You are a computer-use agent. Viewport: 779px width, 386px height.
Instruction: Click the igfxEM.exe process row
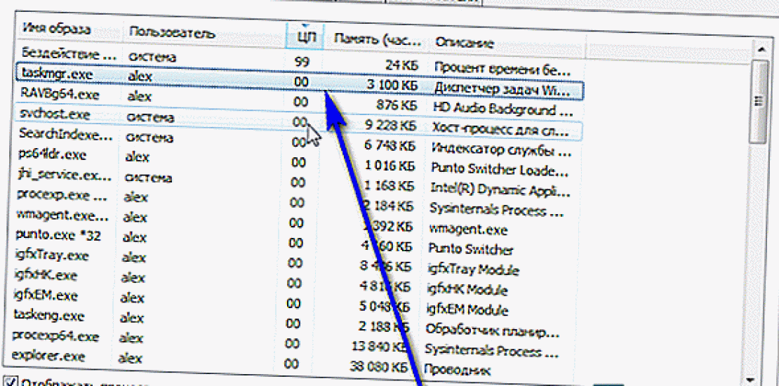click(48, 295)
